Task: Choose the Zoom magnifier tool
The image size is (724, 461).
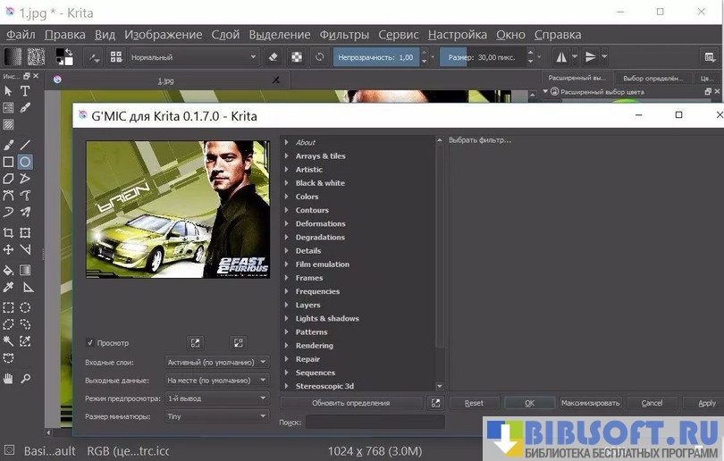Action: click(x=26, y=378)
